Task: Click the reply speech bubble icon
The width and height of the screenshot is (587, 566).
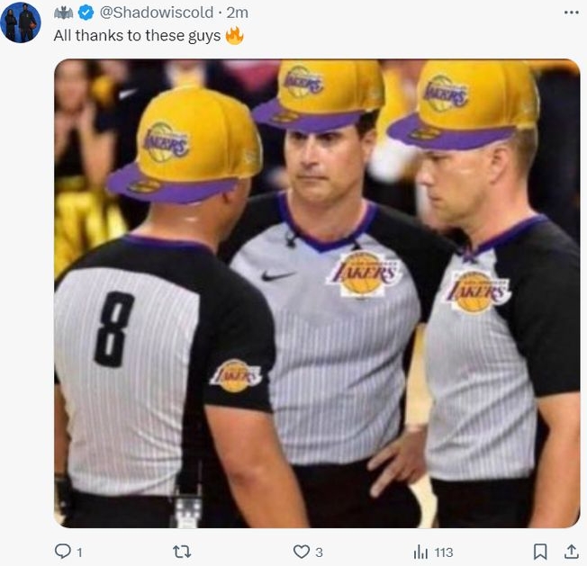Action: (62, 552)
